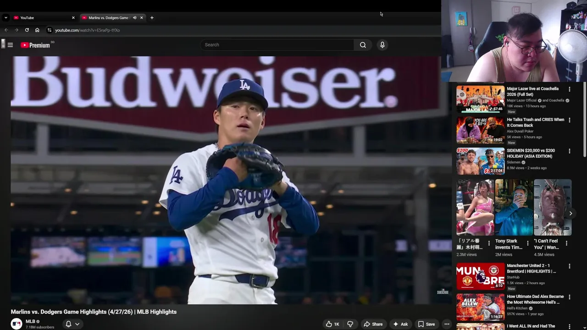Open the YouTube hamburger guide menu
This screenshot has height=330, width=587.
click(x=10, y=45)
